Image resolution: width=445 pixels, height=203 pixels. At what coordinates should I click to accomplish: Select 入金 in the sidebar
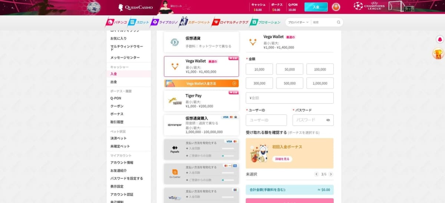[x=129, y=74]
